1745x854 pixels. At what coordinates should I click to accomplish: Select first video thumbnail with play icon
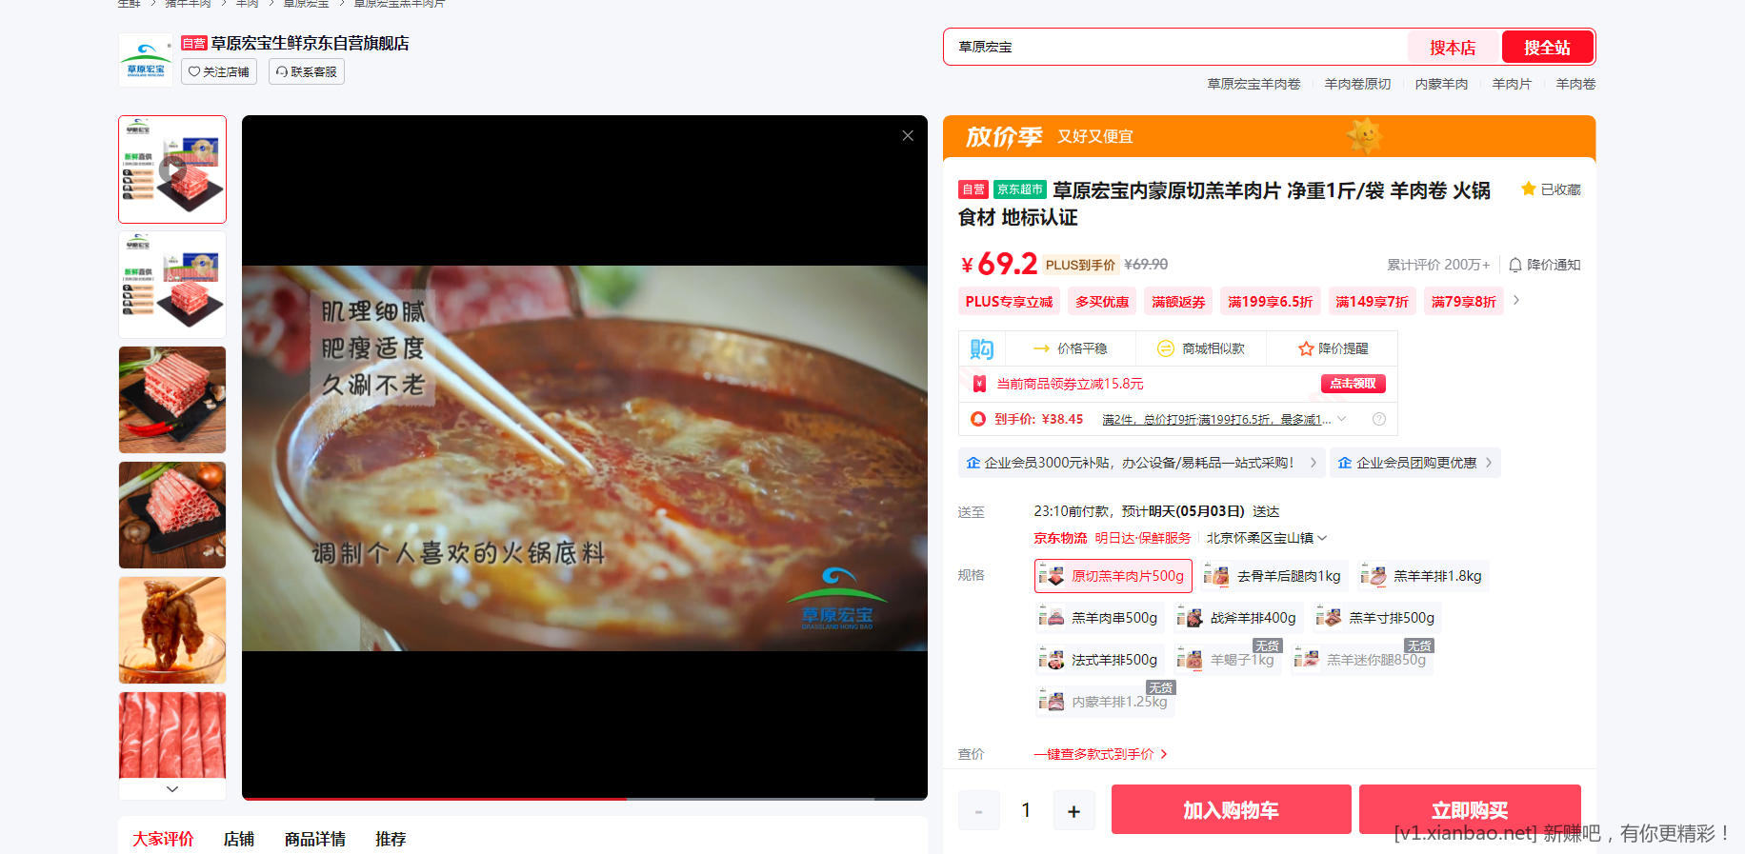click(172, 169)
